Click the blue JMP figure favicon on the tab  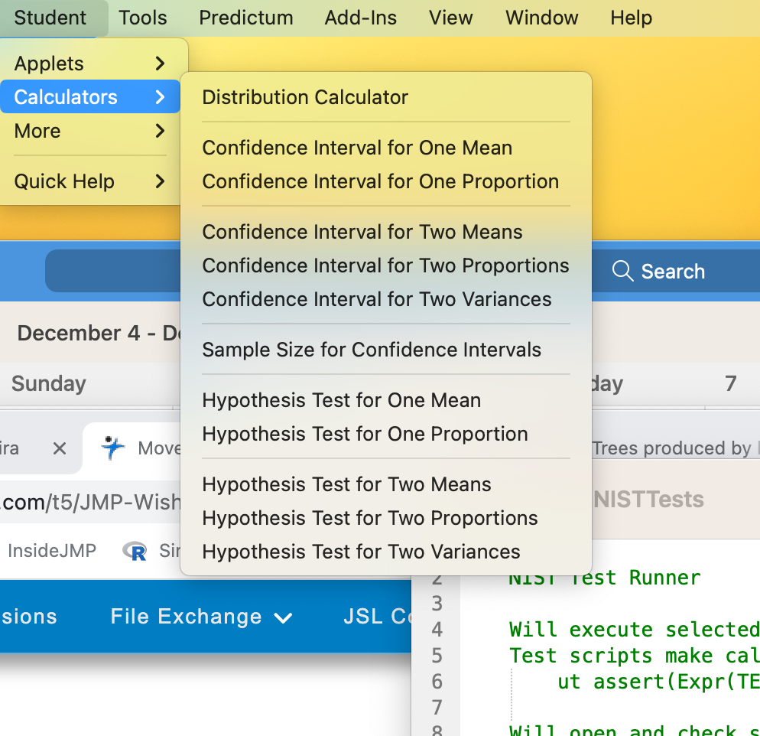pos(113,448)
